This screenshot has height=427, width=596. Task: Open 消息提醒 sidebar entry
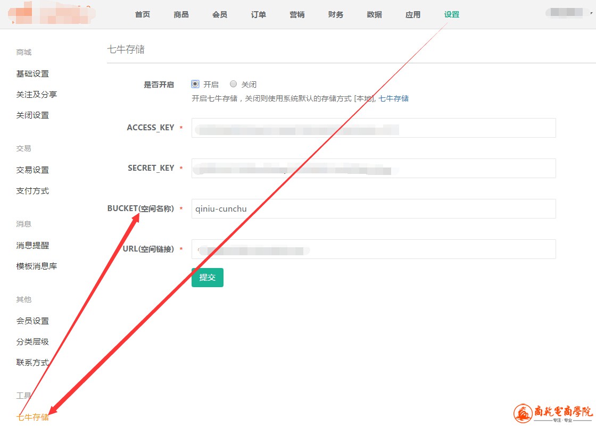tap(32, 246)
